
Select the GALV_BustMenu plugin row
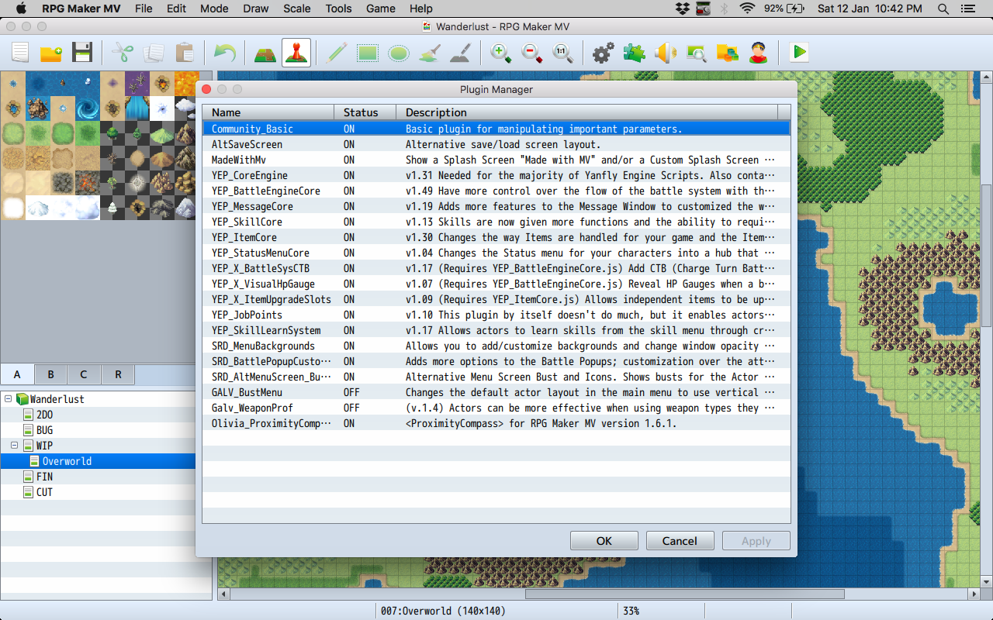(496, 392)
